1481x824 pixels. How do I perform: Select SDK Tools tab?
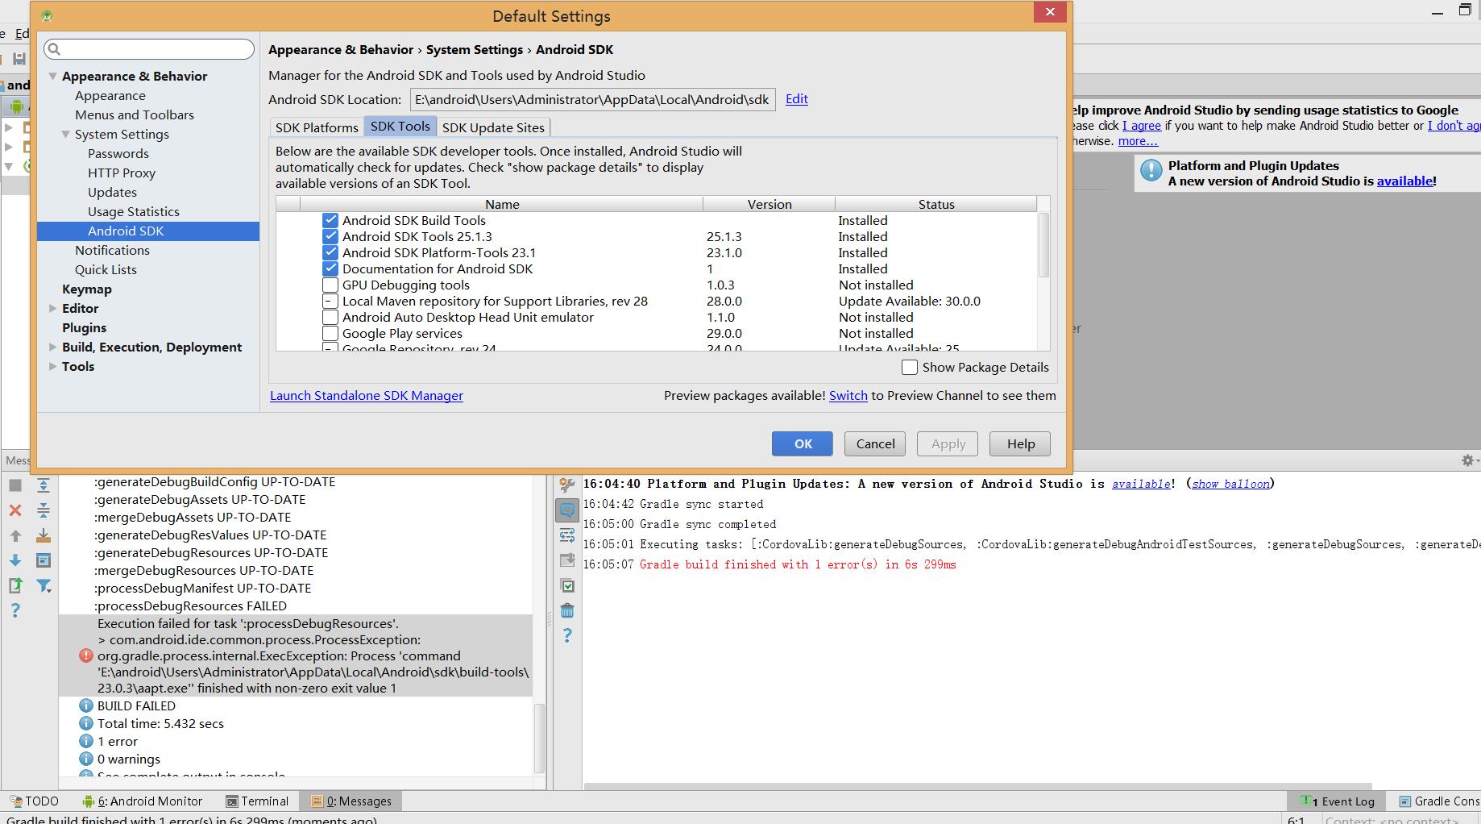pyautogui.click(x=400, y=126)
